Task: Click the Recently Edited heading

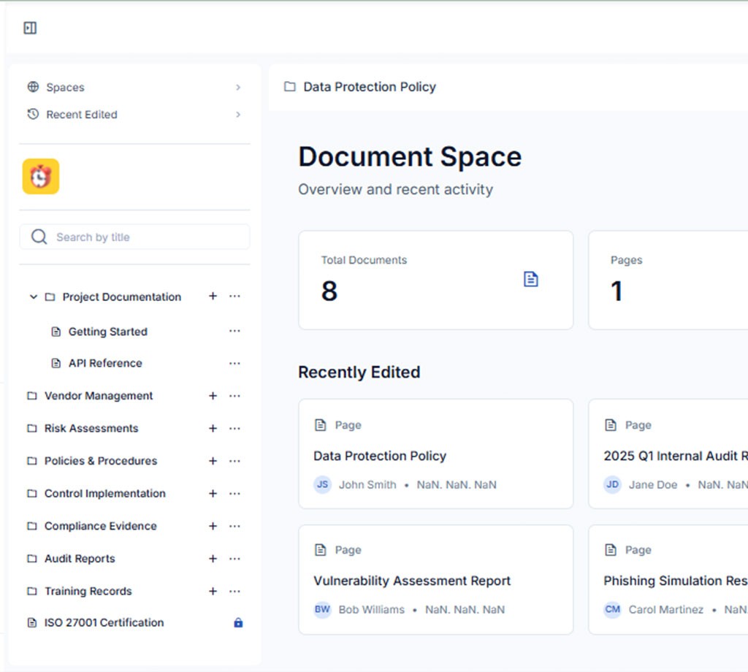Action: coord(359,372)
